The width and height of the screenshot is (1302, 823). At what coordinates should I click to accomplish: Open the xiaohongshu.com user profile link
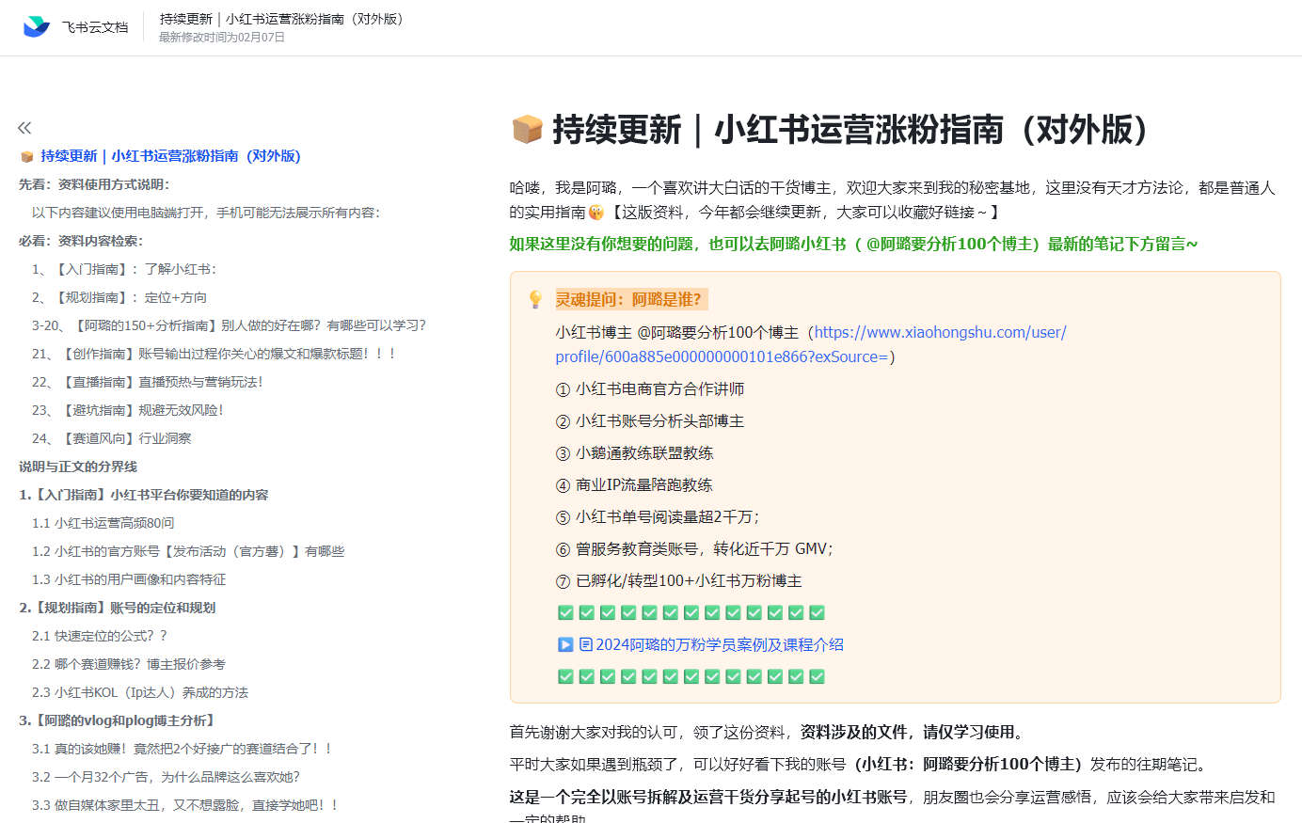coord(939,332)
